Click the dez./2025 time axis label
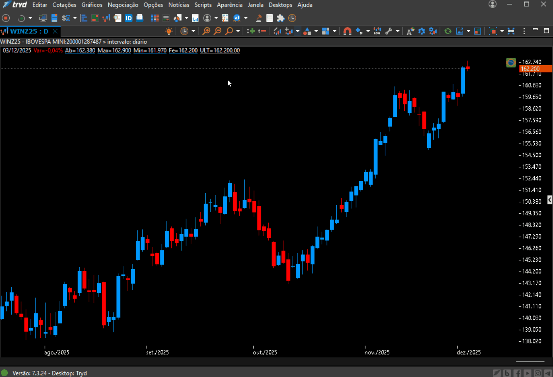Image resolution: width=553 pixels, height=377 pixels. click(x=469, y=352)
